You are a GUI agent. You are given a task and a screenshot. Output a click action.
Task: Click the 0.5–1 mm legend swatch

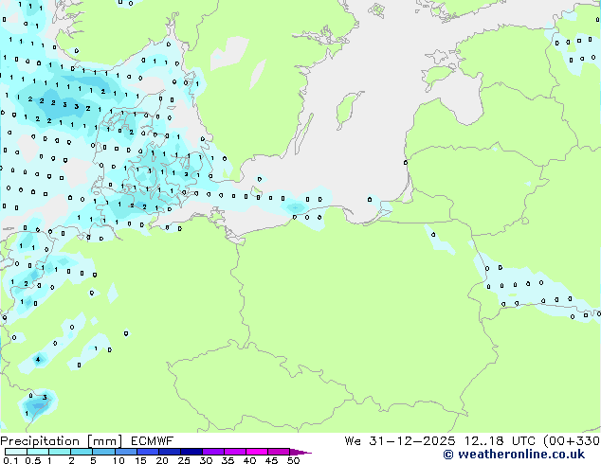[38, 452]
